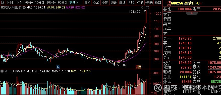
Task: Switch to the 5分钟 period
Action: [29, 2]
